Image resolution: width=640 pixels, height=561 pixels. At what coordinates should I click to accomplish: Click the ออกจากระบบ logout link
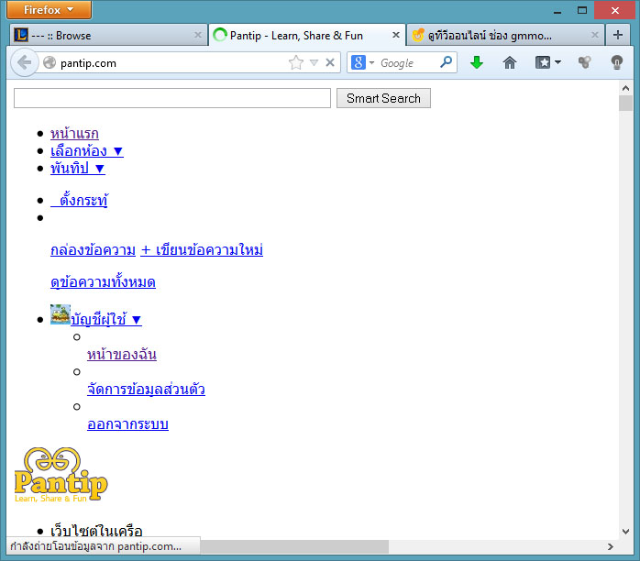click(127, 424)
